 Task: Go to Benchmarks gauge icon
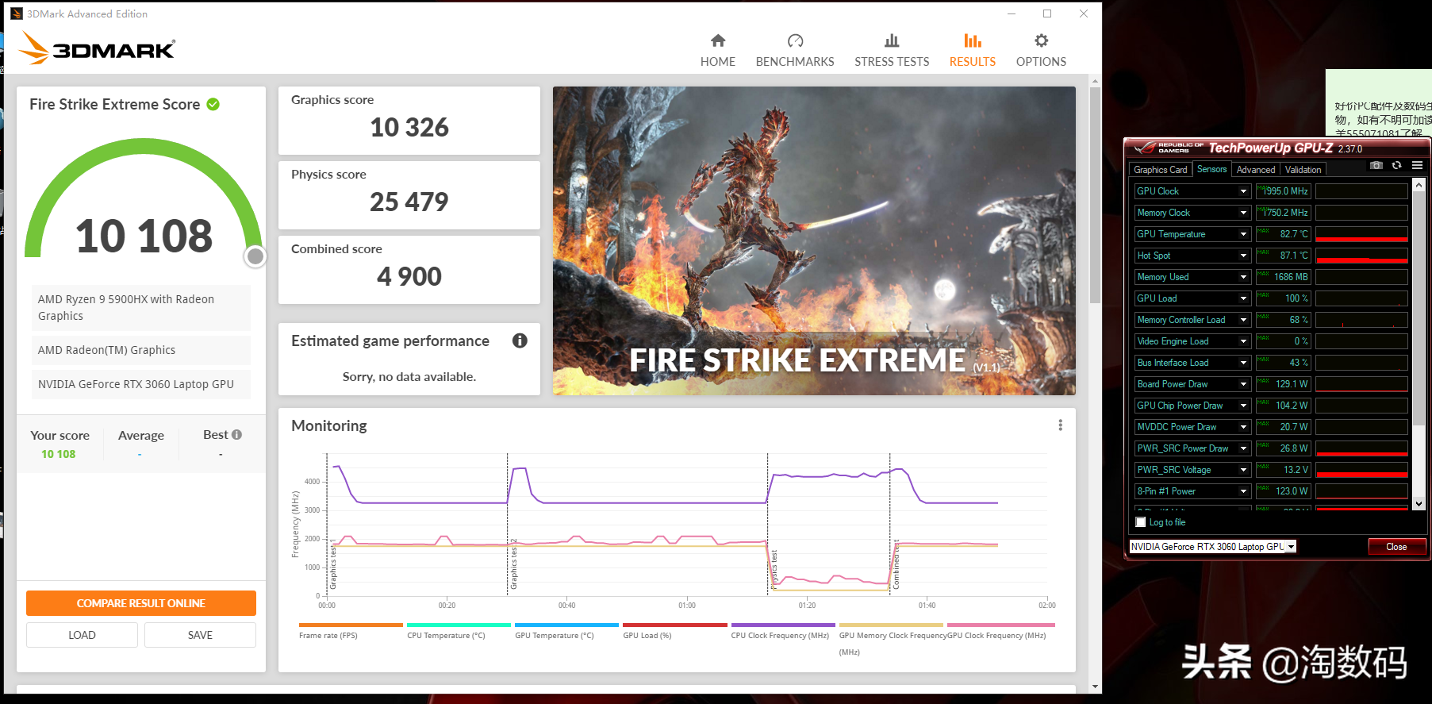coord(795,40)
